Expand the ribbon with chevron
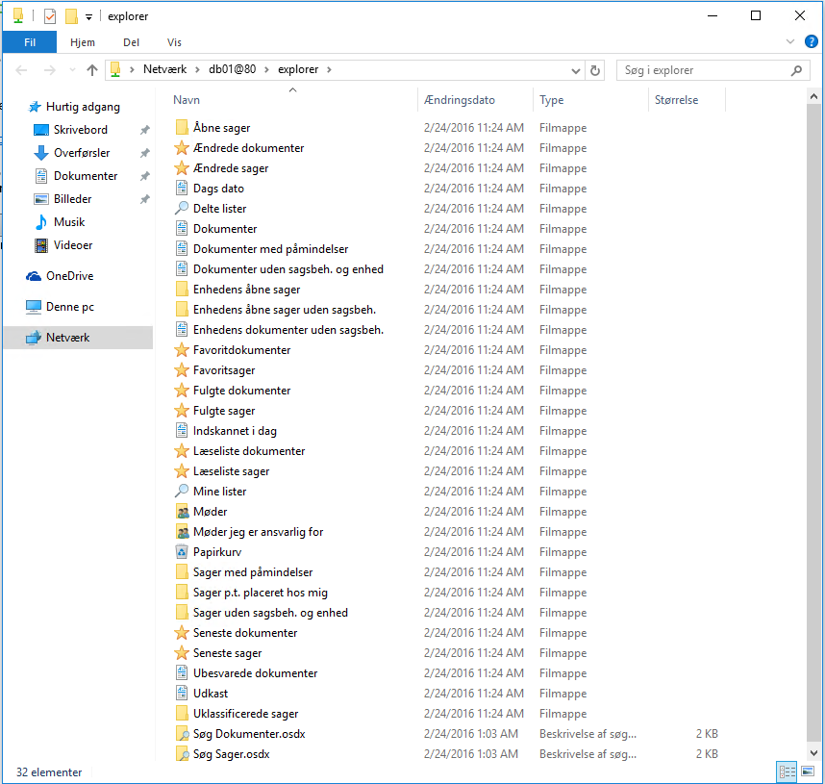 (789, 41)
